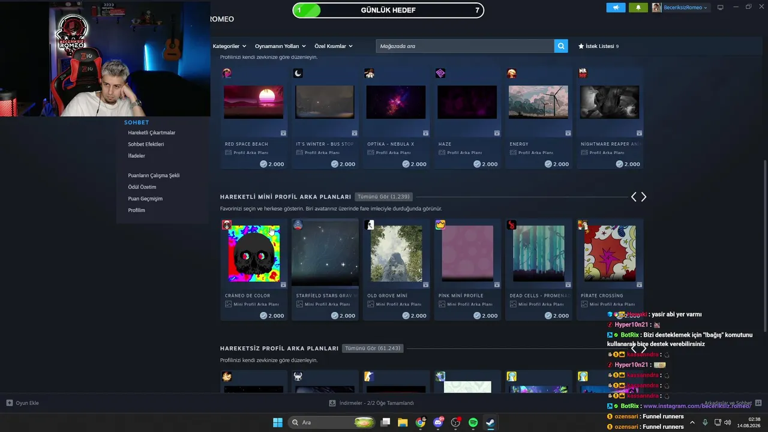
Task: Select Haze profile background thumbnail
Action: (467, 102)
